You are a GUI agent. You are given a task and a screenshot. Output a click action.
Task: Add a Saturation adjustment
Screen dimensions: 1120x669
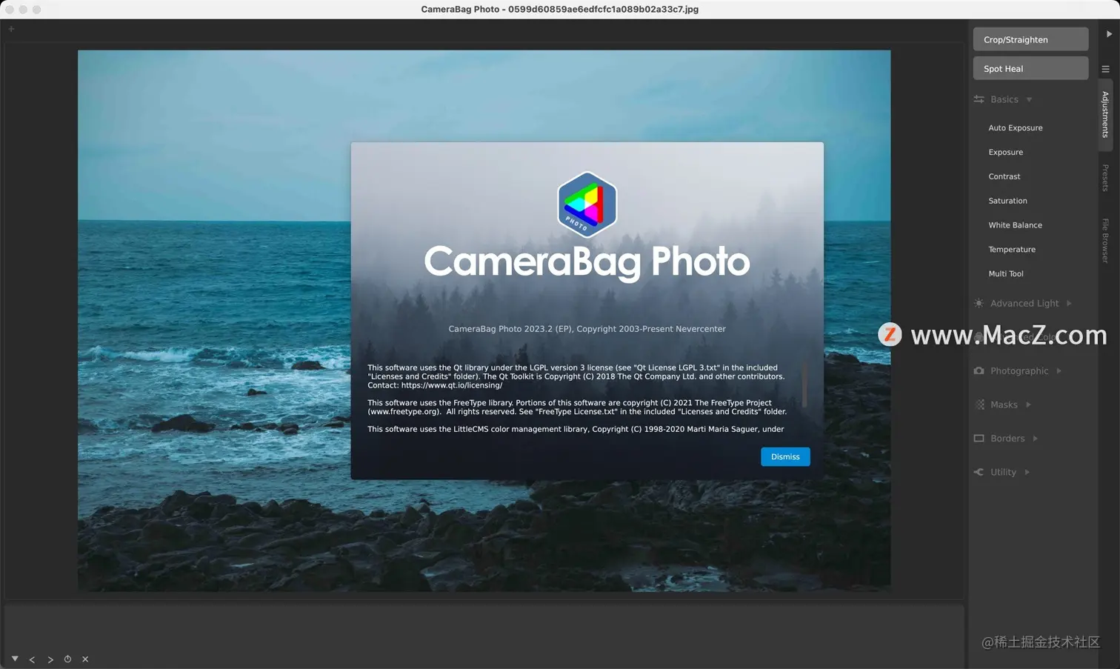click(x=1007, y=201)
